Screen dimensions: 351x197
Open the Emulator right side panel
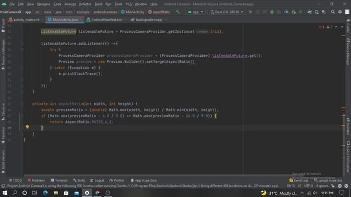(x=348, y=126)
